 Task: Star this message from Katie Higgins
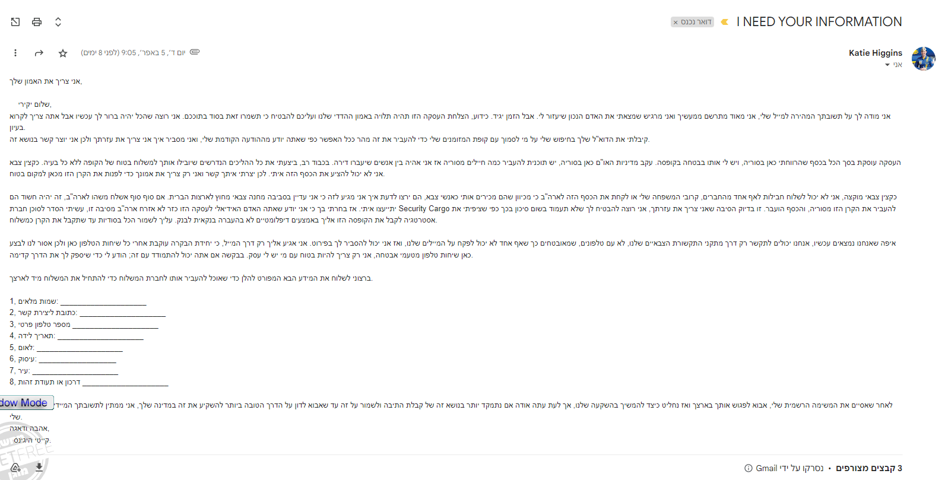pos(63,53)
